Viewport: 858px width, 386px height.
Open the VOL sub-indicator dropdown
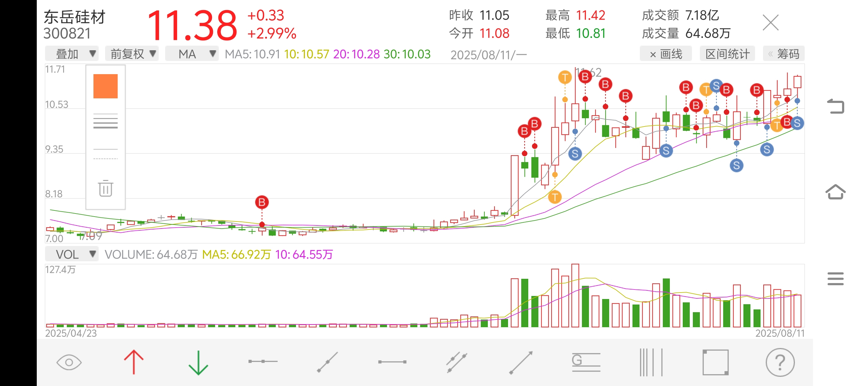72,254
